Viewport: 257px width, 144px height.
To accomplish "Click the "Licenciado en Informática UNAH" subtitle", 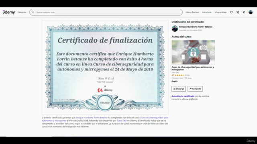I will tap(191, 30).
